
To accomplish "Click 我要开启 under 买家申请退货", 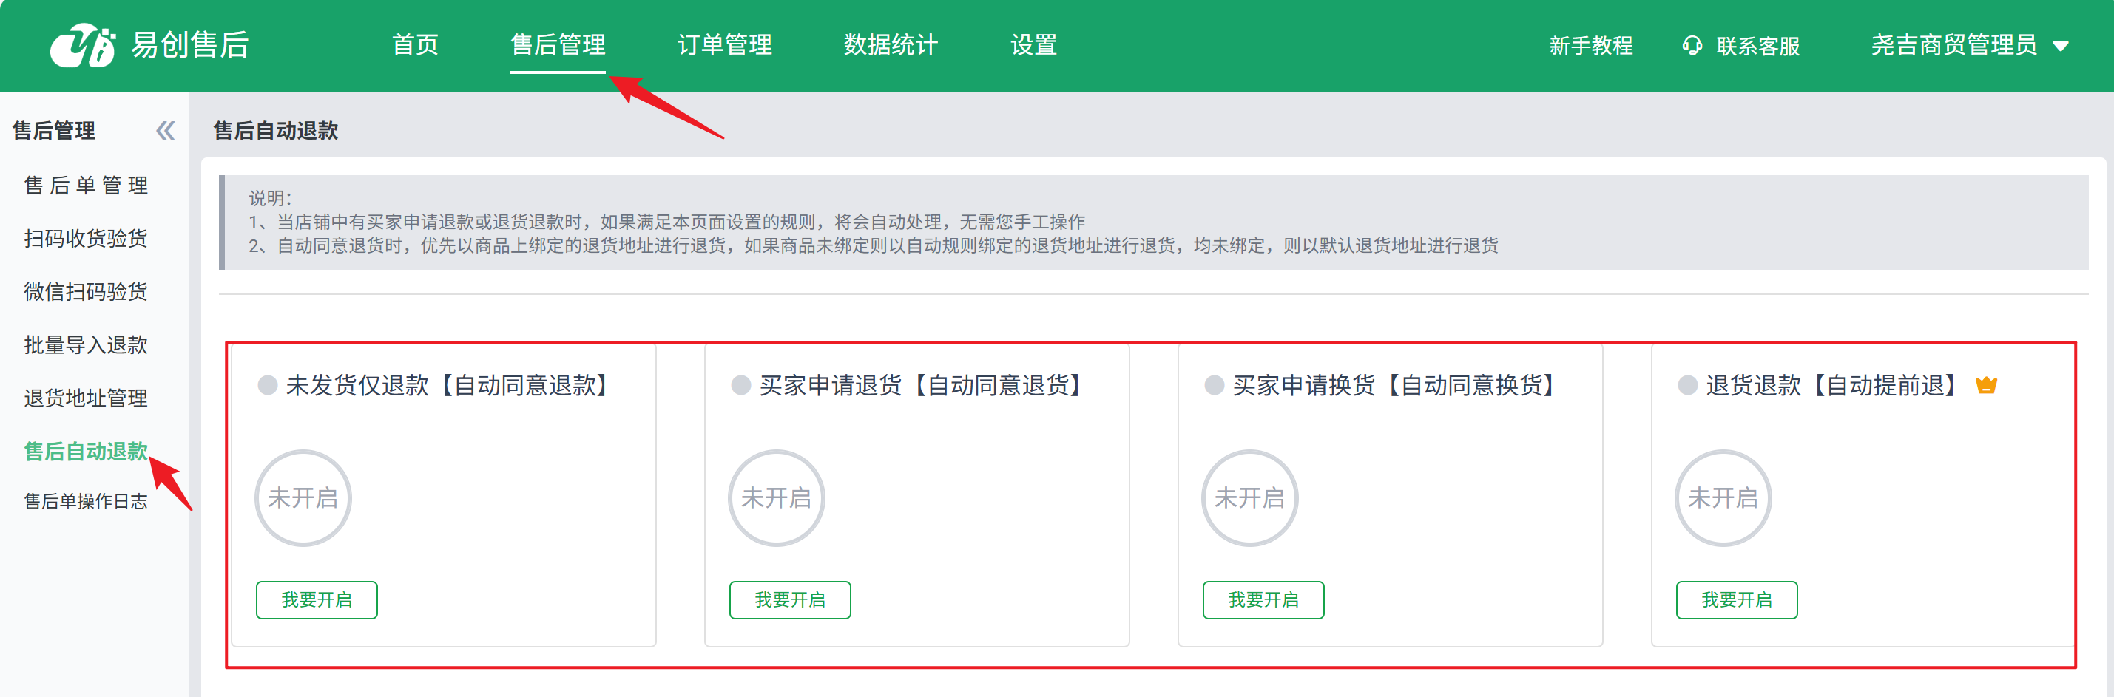I will click(789, 599).
